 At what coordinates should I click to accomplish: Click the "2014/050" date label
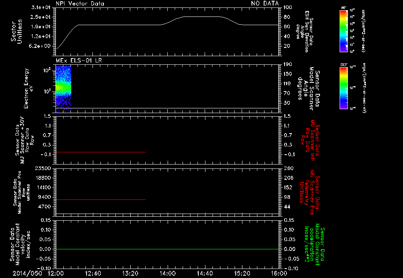pyautogui.click(x=27, y=273)
